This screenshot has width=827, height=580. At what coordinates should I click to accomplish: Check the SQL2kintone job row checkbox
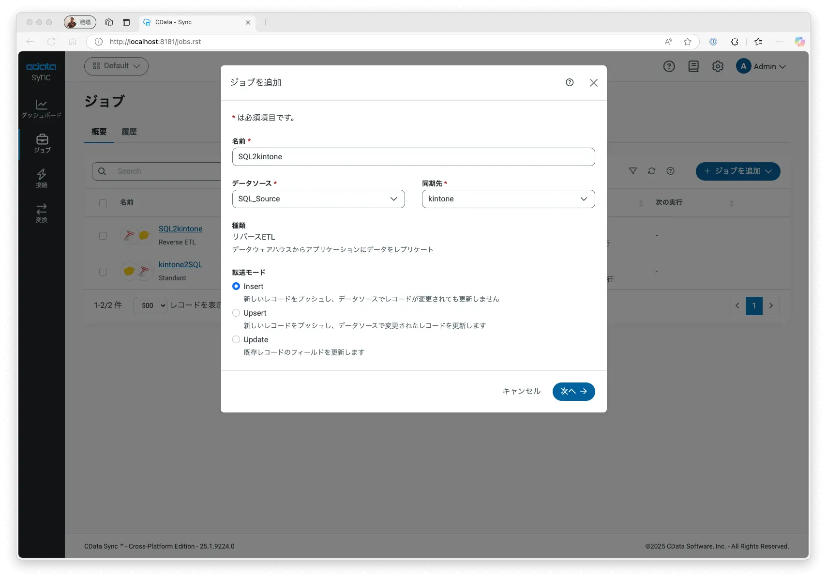tap(103, 236)
